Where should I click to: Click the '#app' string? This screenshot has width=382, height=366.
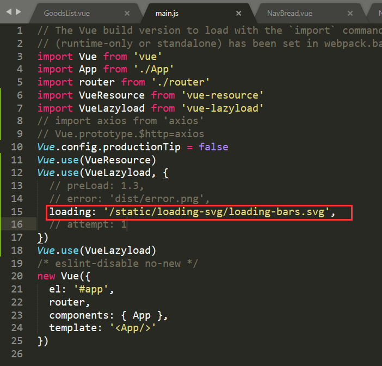click(91, 289)
